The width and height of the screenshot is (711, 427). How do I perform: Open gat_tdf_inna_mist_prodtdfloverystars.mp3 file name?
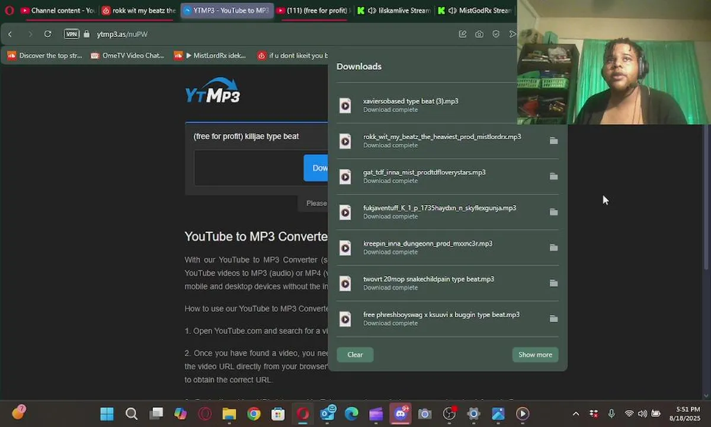point(424,173)
